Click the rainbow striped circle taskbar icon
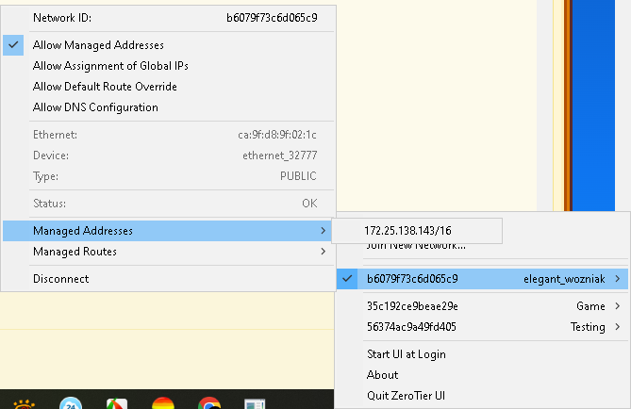The height and width of the screenshot is (409, 631). click(163, 403)
